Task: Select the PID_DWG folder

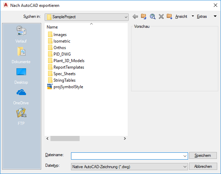Action: 59,54
